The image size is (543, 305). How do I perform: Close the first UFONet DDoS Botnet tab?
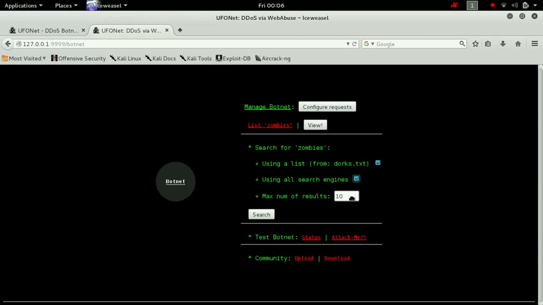pos(83,30)
